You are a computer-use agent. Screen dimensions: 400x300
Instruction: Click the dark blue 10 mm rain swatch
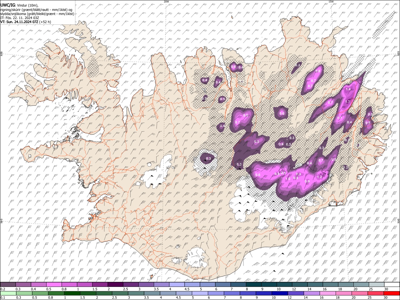pyautogui.click(x=279, y=293)
